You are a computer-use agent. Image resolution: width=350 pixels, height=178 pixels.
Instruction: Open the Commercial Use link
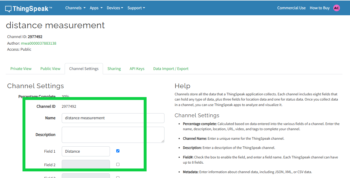291,8
